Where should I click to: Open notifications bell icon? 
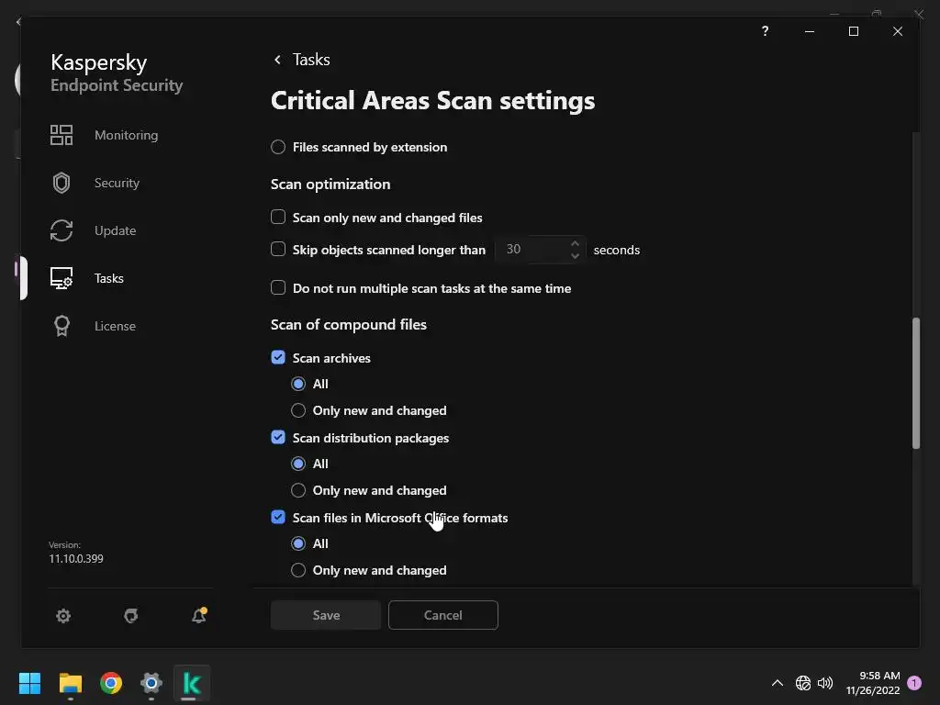point(198,616)
